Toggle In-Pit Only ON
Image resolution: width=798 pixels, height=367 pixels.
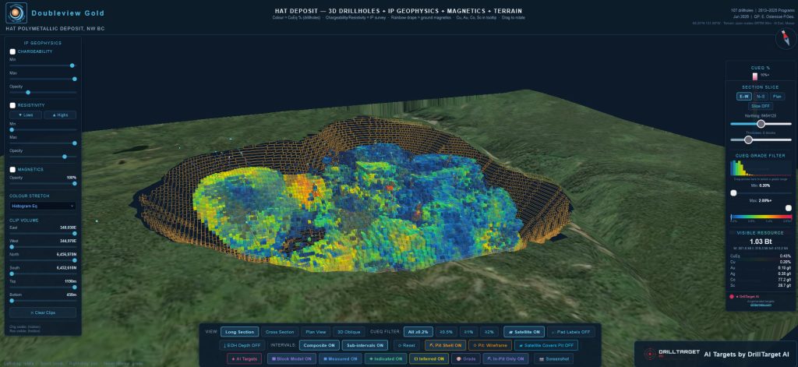pyautogui.click(x=505, y=359)
